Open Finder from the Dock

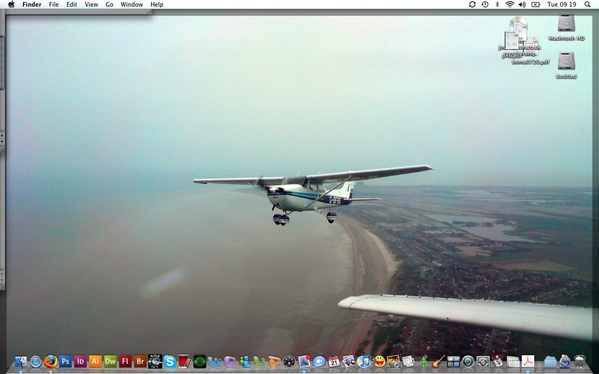click(20, 361)
